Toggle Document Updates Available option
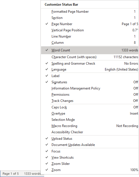This screenshot has width=139, height=177. click(x=90, y=145)
